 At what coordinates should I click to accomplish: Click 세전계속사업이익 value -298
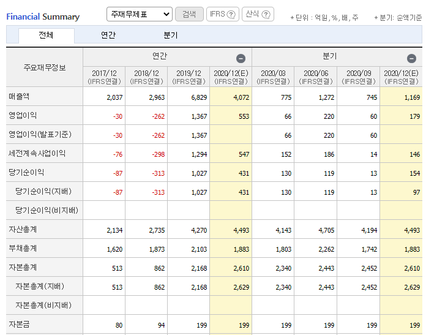point(159,154)
